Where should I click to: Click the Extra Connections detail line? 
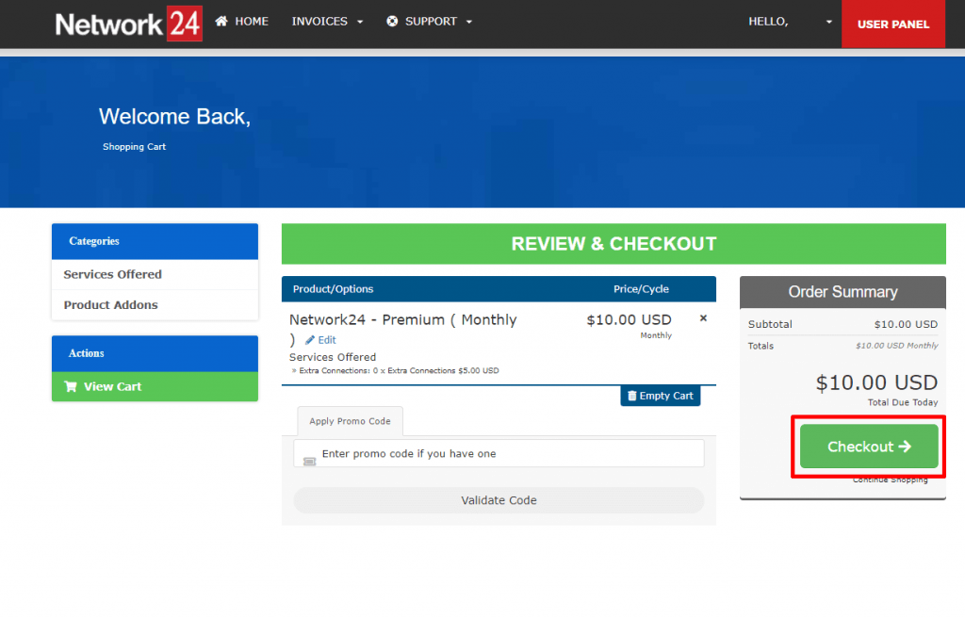coord(395,370)
